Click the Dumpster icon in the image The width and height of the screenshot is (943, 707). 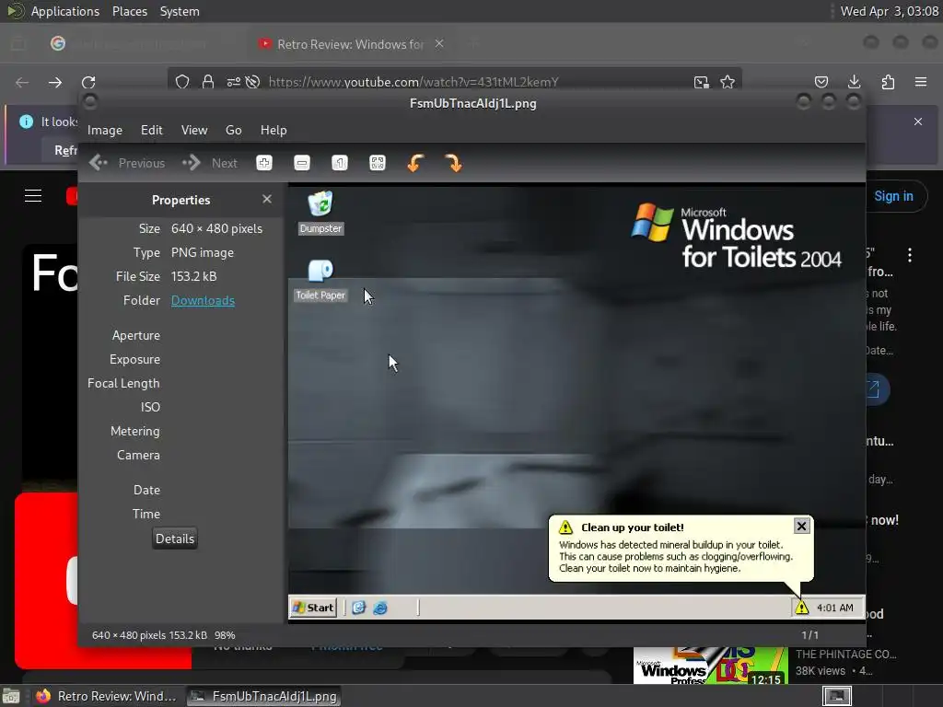point(320,212)
